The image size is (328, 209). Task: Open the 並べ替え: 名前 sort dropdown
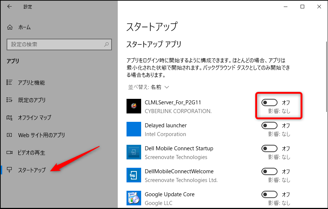pyautogui.click(x=148, y=87)
